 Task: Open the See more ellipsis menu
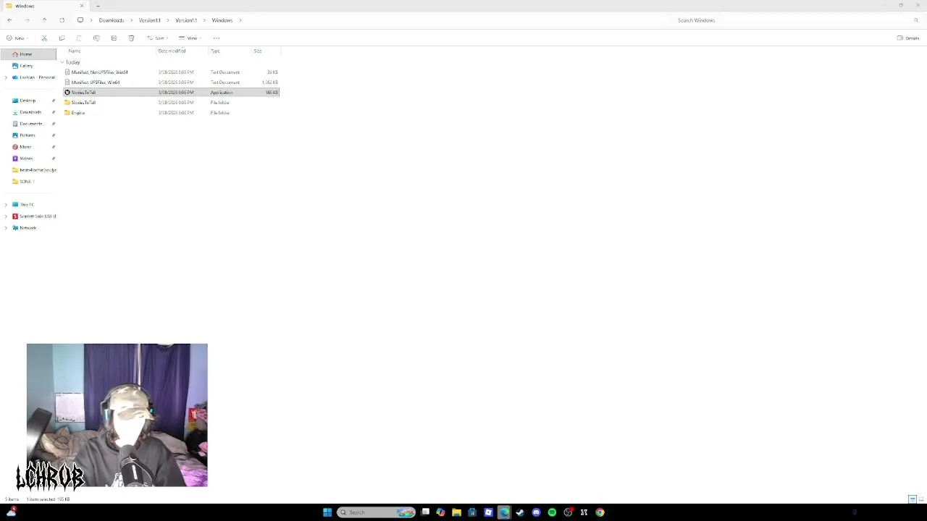(216, 38)
